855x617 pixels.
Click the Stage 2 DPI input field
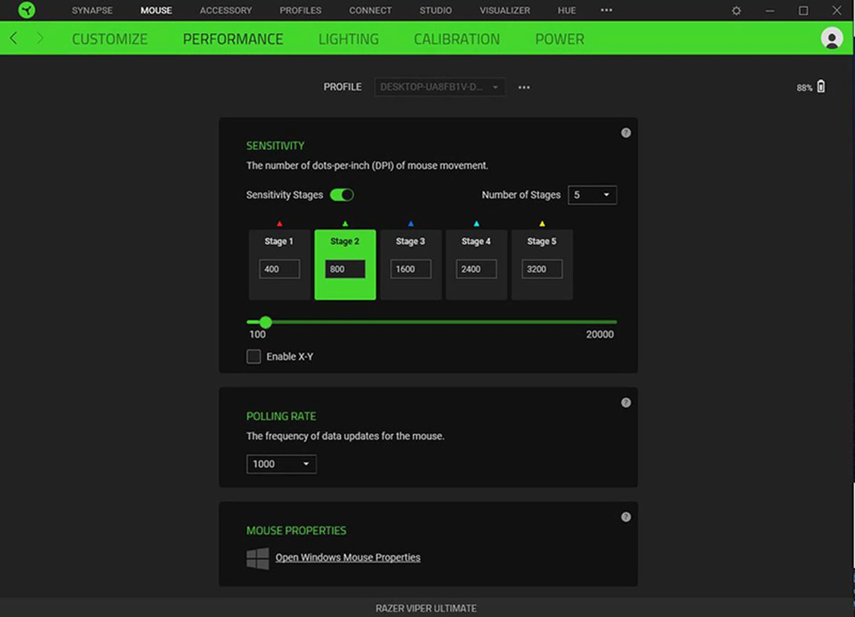click(344, 269)
